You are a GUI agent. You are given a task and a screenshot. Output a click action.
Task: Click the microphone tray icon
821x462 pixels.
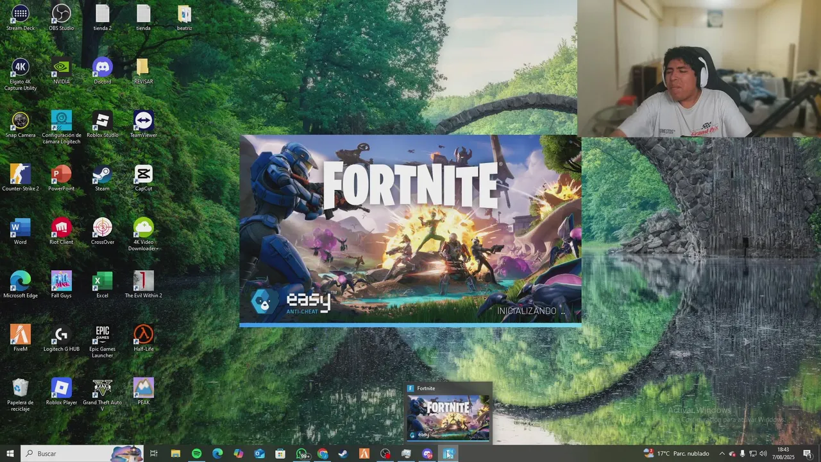[742, 453]
